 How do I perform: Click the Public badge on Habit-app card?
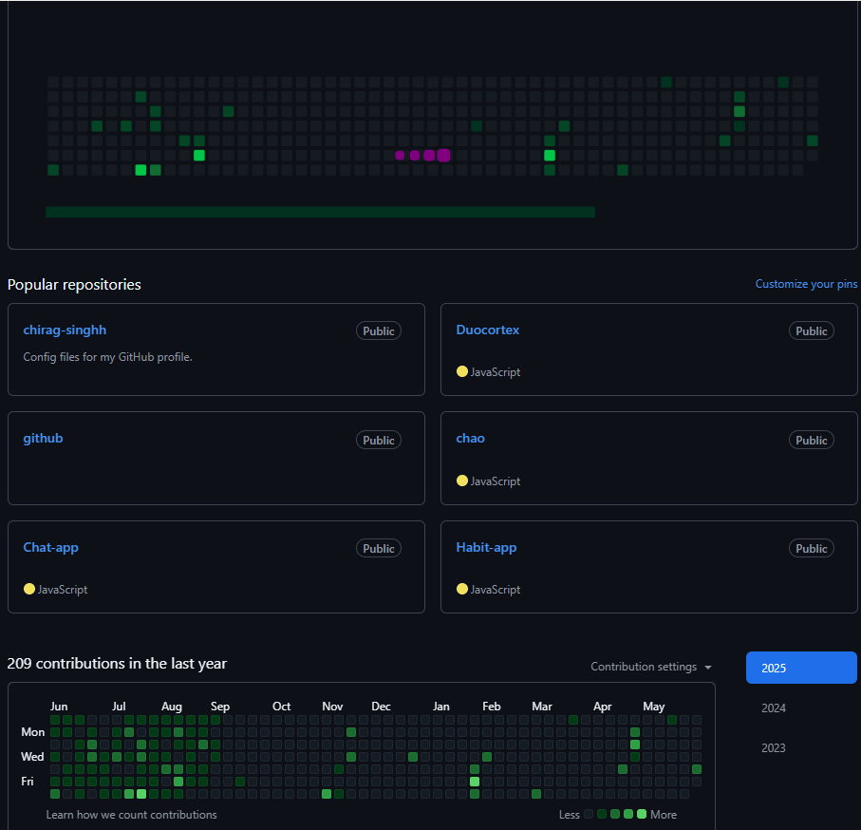[x=812, y=549]
